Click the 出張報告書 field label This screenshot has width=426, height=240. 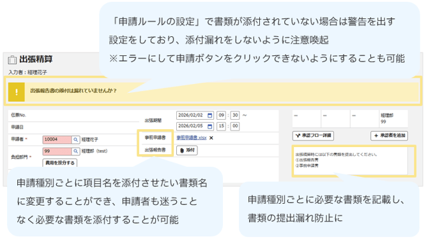(155, 150)
